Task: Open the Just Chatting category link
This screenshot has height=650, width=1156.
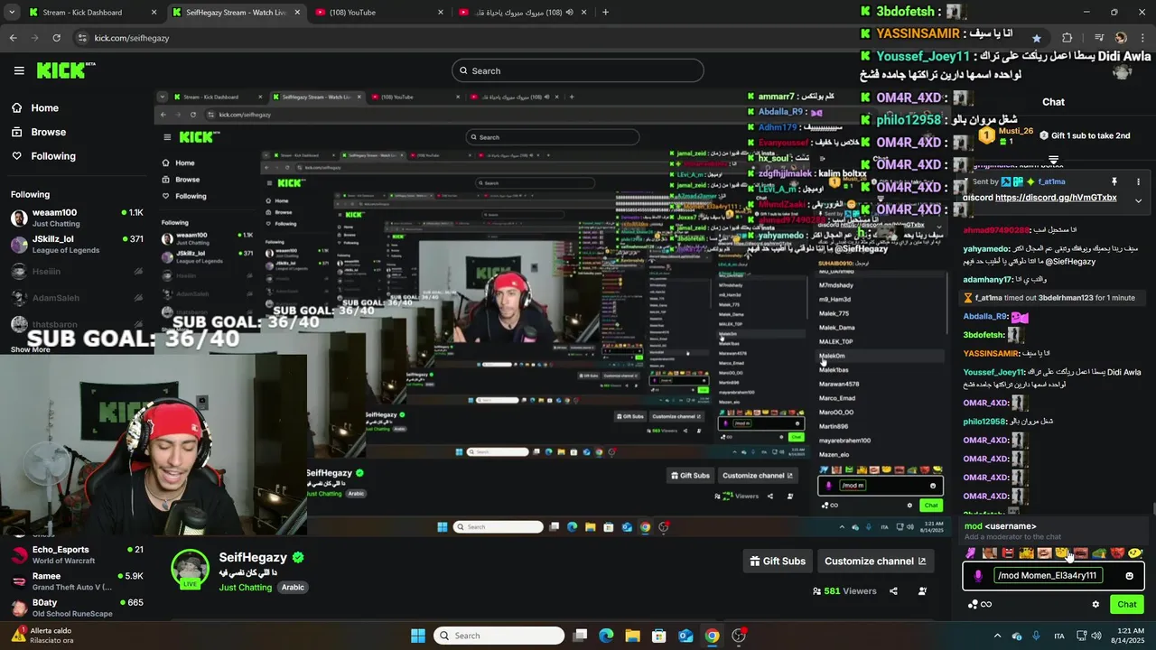Action: click(x=245, y=587)
